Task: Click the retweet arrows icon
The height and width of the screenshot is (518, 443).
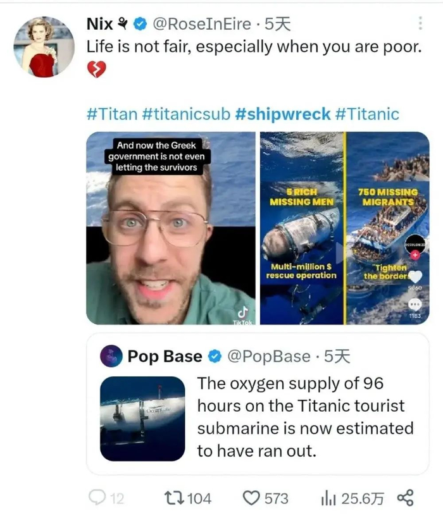Action: tap(175, 498)
